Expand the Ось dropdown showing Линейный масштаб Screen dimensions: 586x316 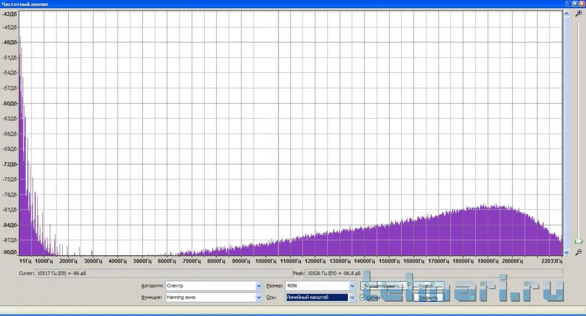coord(352,297)
